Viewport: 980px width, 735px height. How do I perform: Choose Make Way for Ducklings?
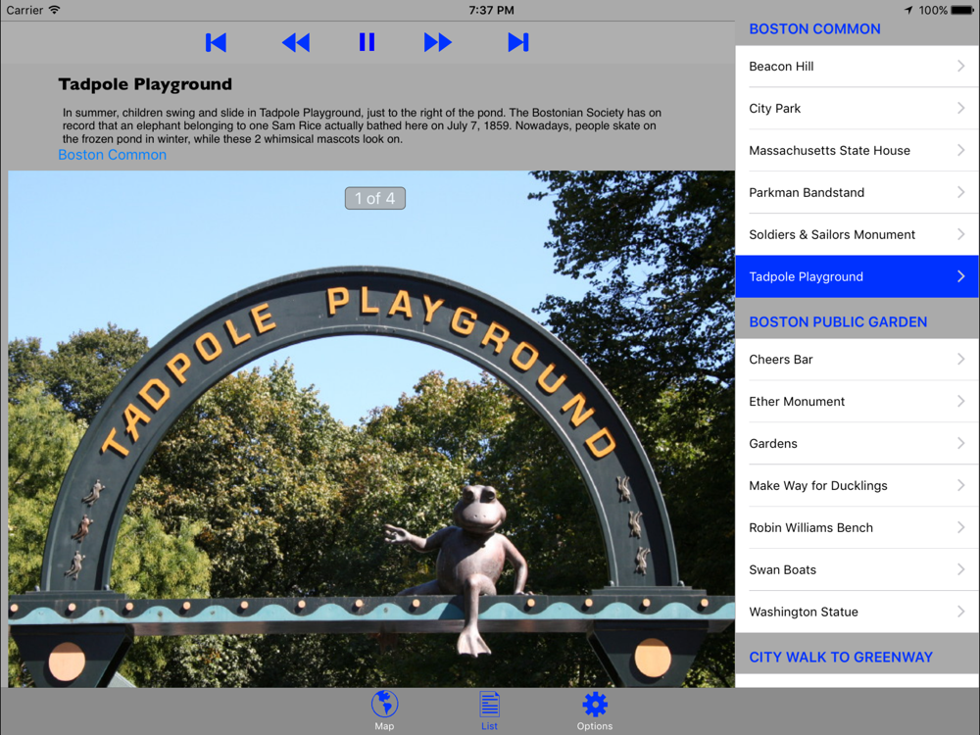[x=857, y=486]
